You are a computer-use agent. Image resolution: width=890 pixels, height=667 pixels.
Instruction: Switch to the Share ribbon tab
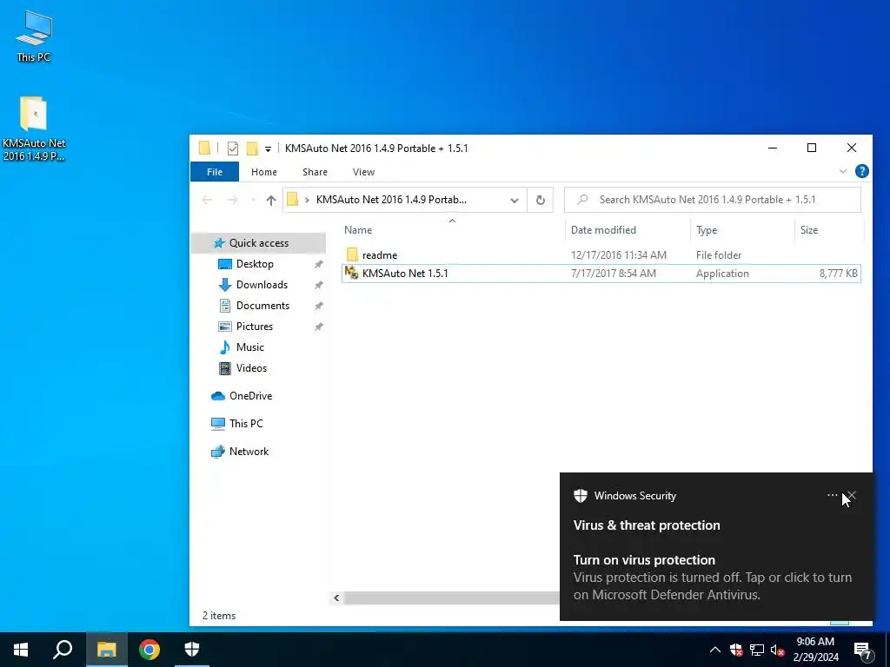pos(315,172)
